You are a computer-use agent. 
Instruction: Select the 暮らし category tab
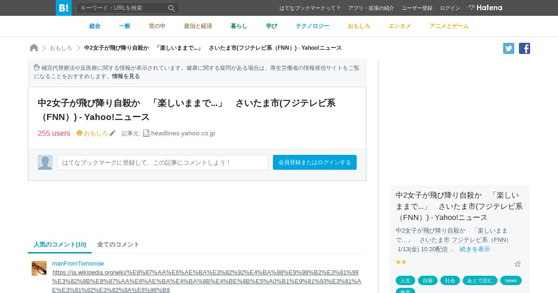239,26
